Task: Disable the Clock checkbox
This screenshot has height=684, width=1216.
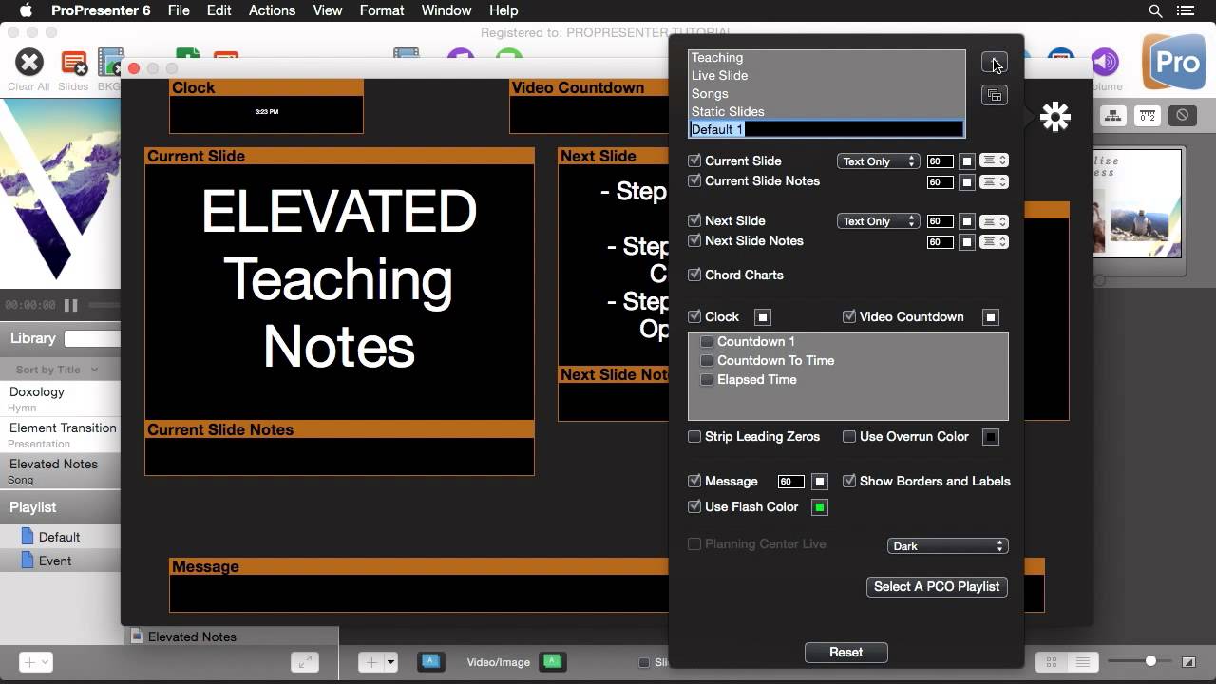Action: click(694, 316)
